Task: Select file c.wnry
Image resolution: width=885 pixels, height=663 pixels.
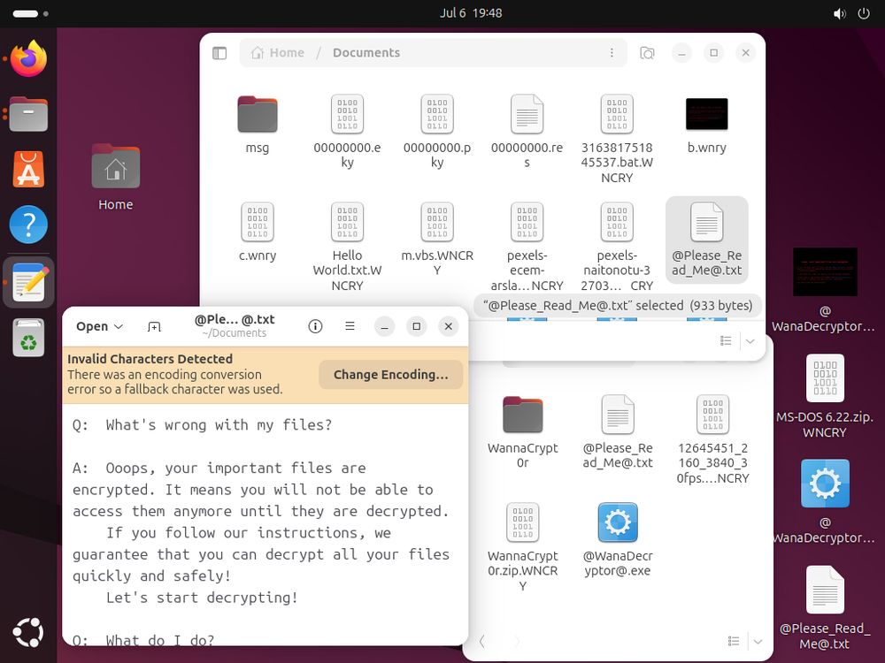Action: tap(258, 232)
